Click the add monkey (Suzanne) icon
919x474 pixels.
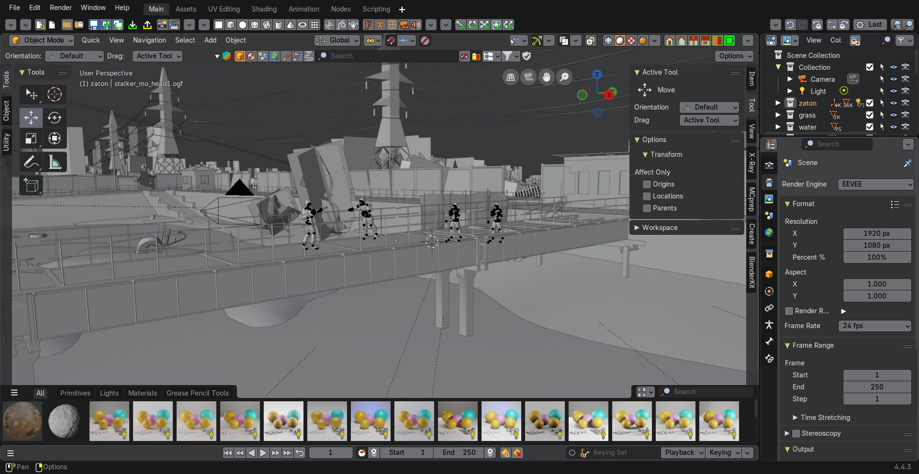pos(354,25)
